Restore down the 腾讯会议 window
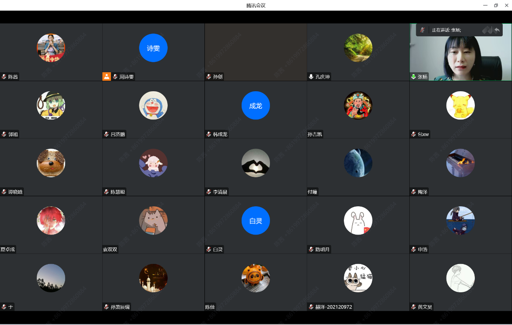This screenshot has width=512, height=325. pos(496,5)
